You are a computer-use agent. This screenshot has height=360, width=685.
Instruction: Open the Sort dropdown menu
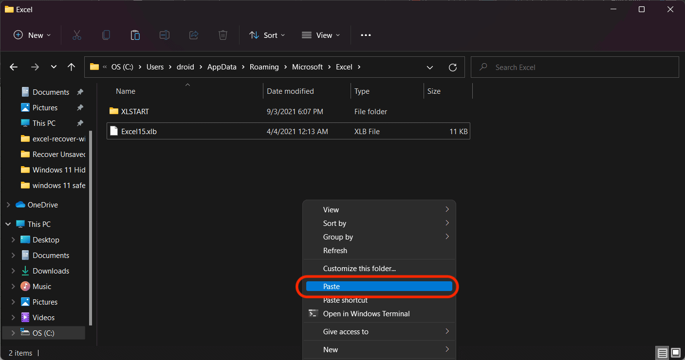click(x=267, y=35)
